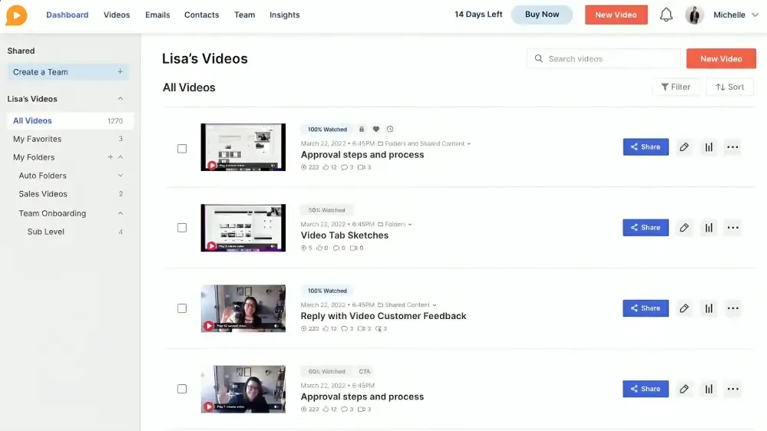767x431 pixels.
Task: Open the notifications bell
Action: click(666, 15)
